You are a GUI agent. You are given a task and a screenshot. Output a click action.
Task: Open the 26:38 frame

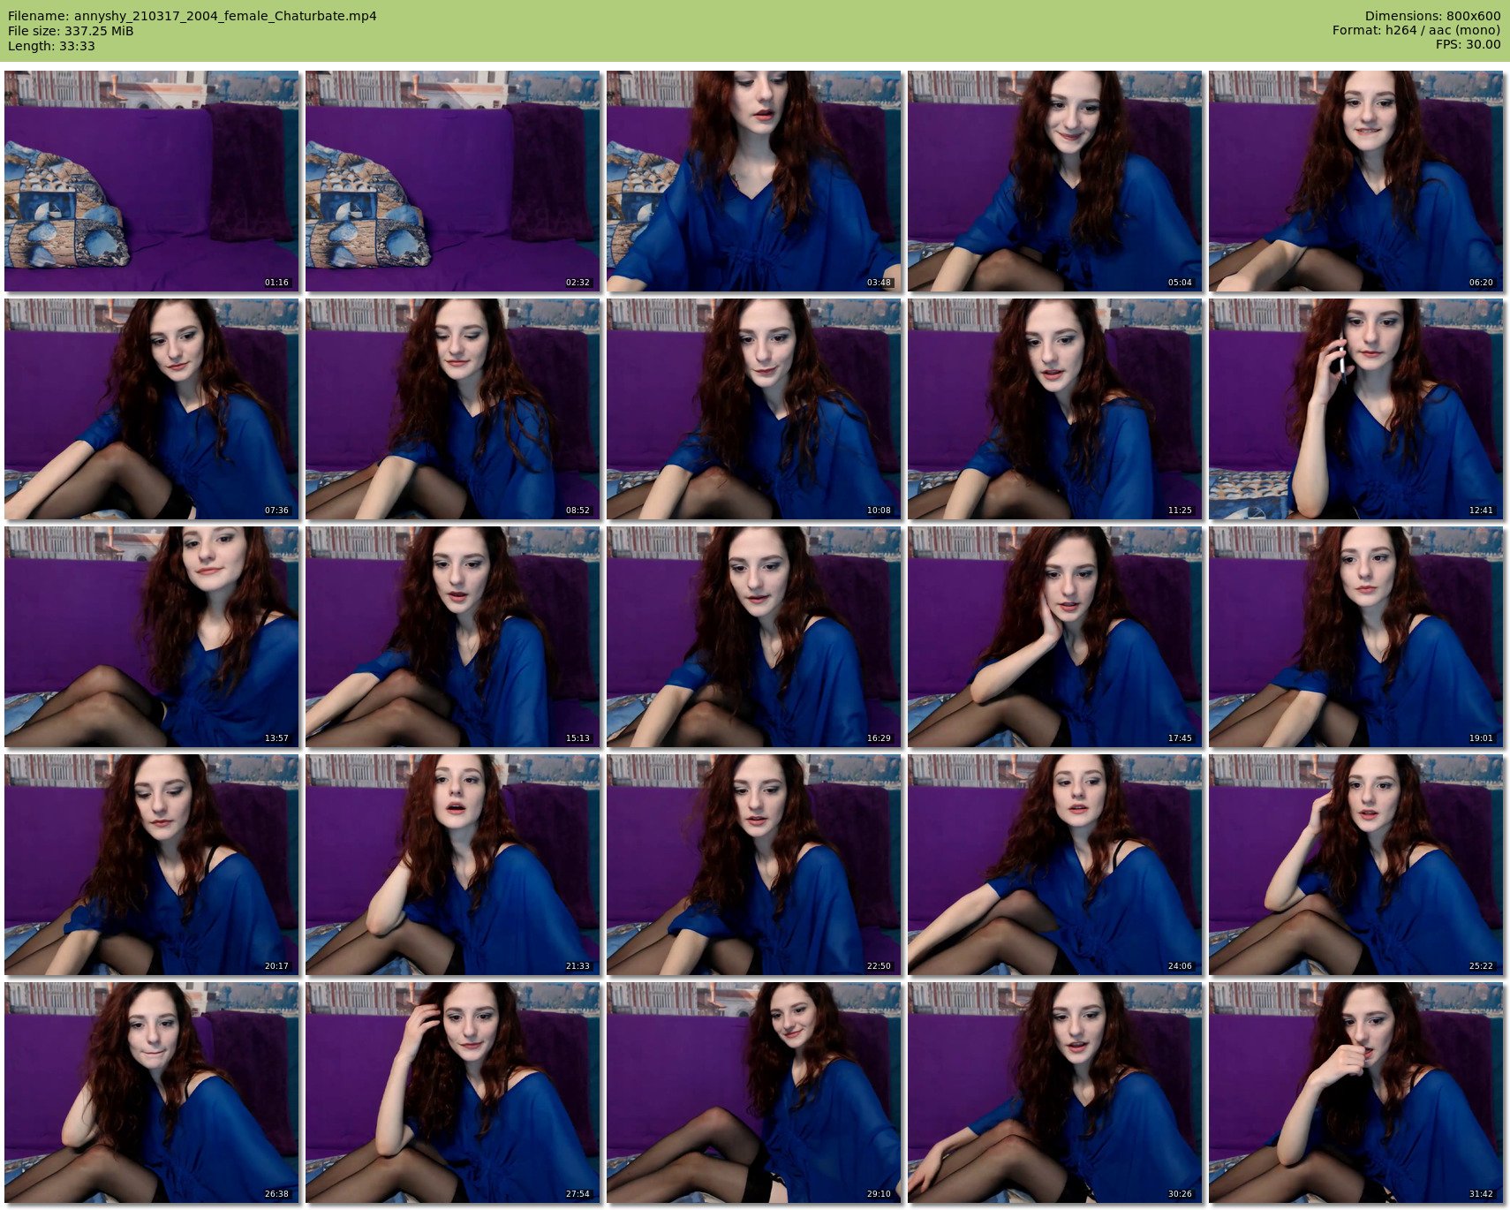tap(152, 1093)
